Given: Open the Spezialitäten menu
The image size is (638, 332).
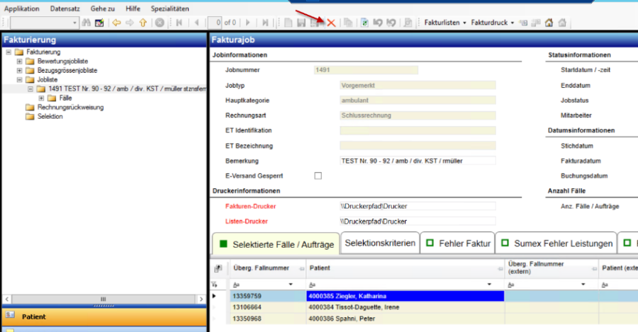Looking at the screenshot, I should click(x=169, y=8).
